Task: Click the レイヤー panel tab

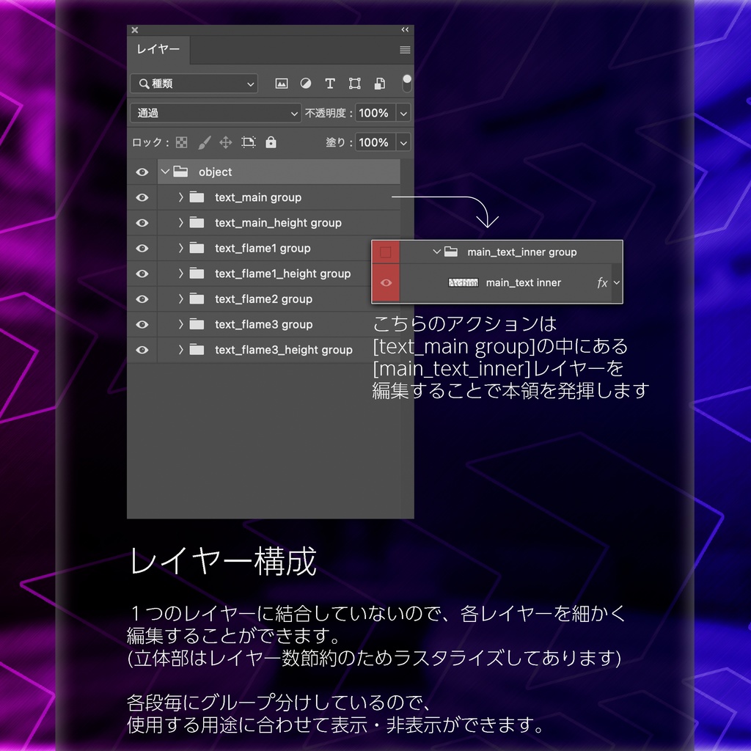Action: [158, 49]
